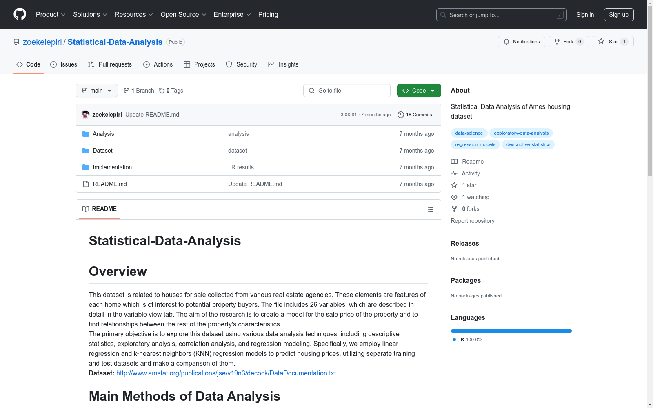This screenshot has width=653, height=408.
Task: Open the Pull requests tab
Action: 110,64
